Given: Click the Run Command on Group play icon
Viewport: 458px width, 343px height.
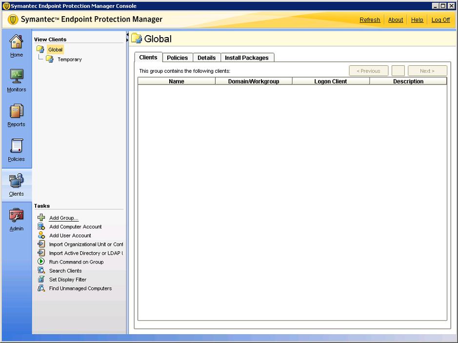Looking at the screenshot, I should click(41, 262).
